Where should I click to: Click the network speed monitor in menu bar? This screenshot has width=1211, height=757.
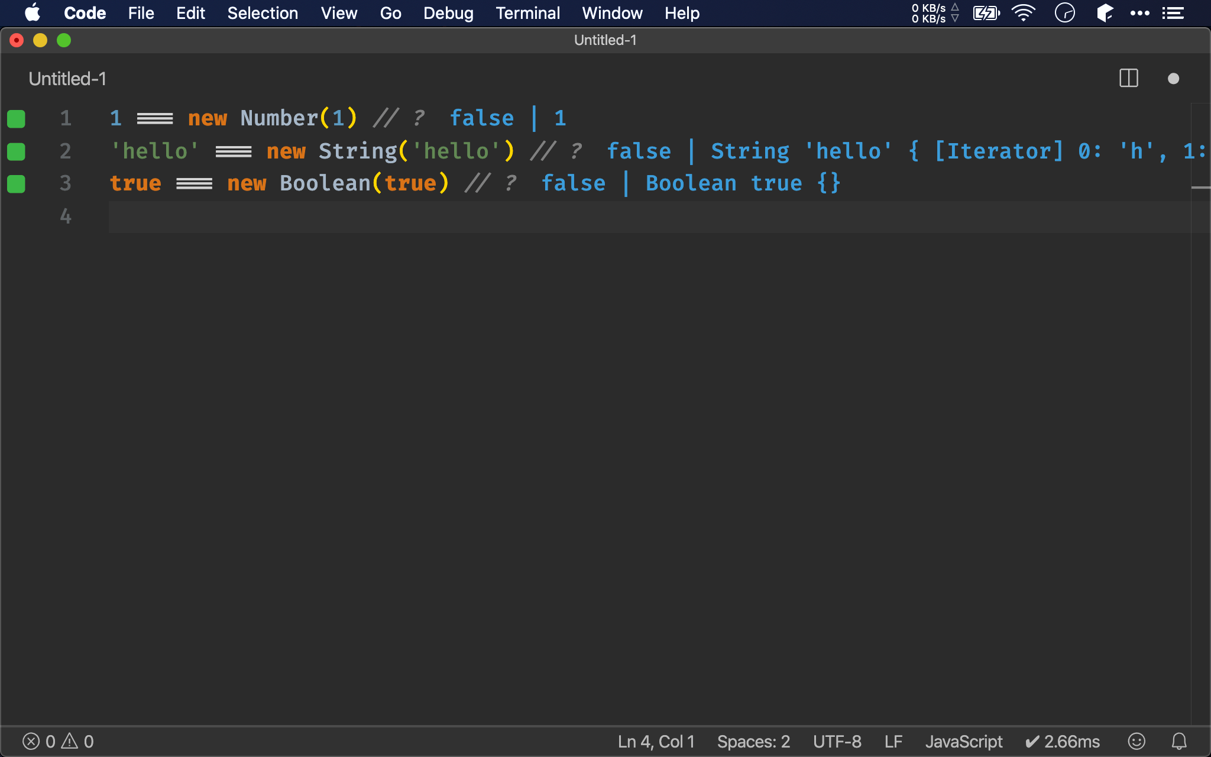click(x=935, y=13)
